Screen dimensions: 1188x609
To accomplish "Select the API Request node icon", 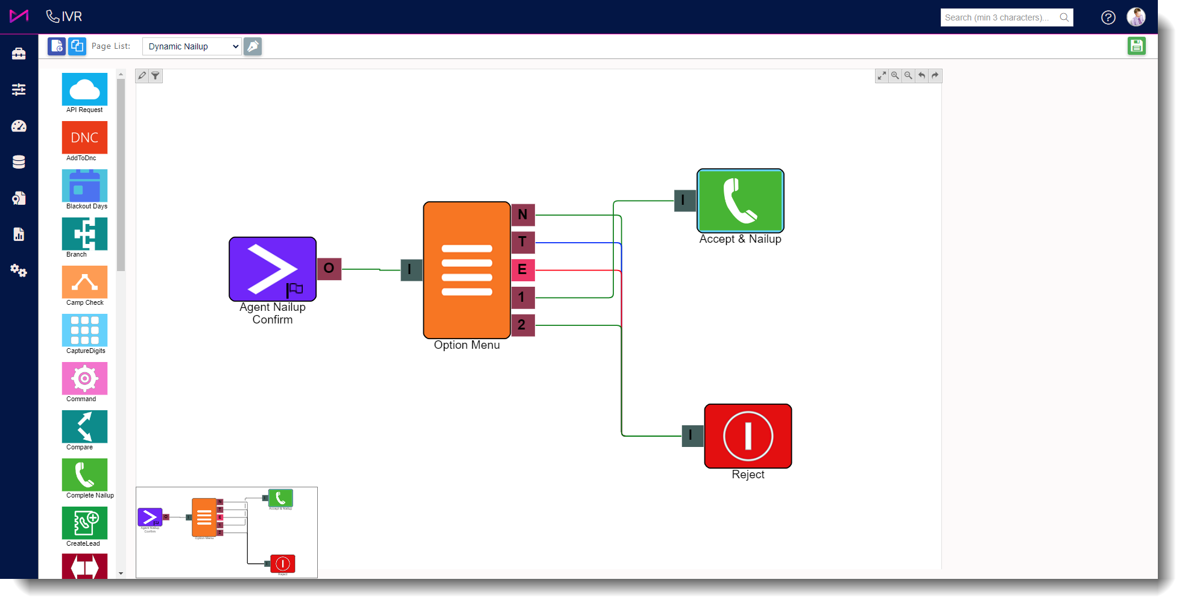I will [x=84, y=89].
